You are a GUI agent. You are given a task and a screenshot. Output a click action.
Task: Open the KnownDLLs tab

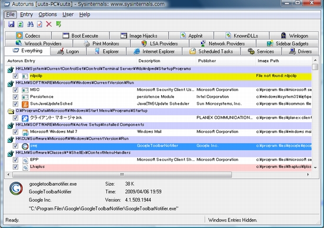click(242, 35)
